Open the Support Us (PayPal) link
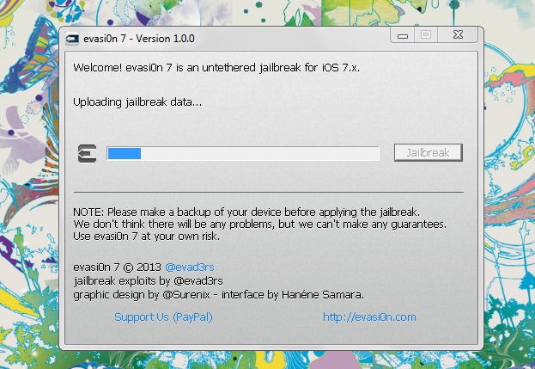Screen dimensions: 535x369 pos(163,317)
